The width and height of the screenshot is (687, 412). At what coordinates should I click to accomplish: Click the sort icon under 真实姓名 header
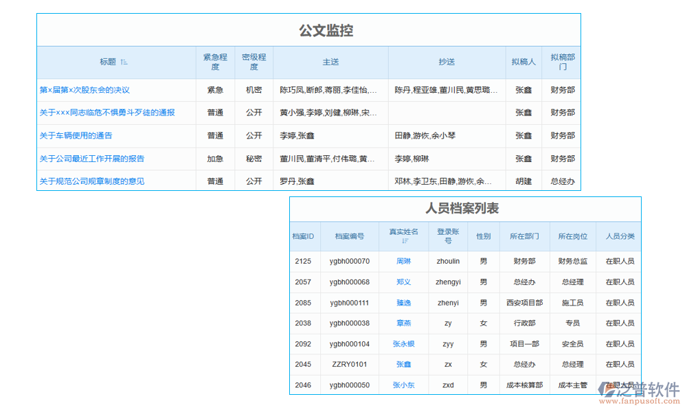pyautogui.click(x=405, y=242)
